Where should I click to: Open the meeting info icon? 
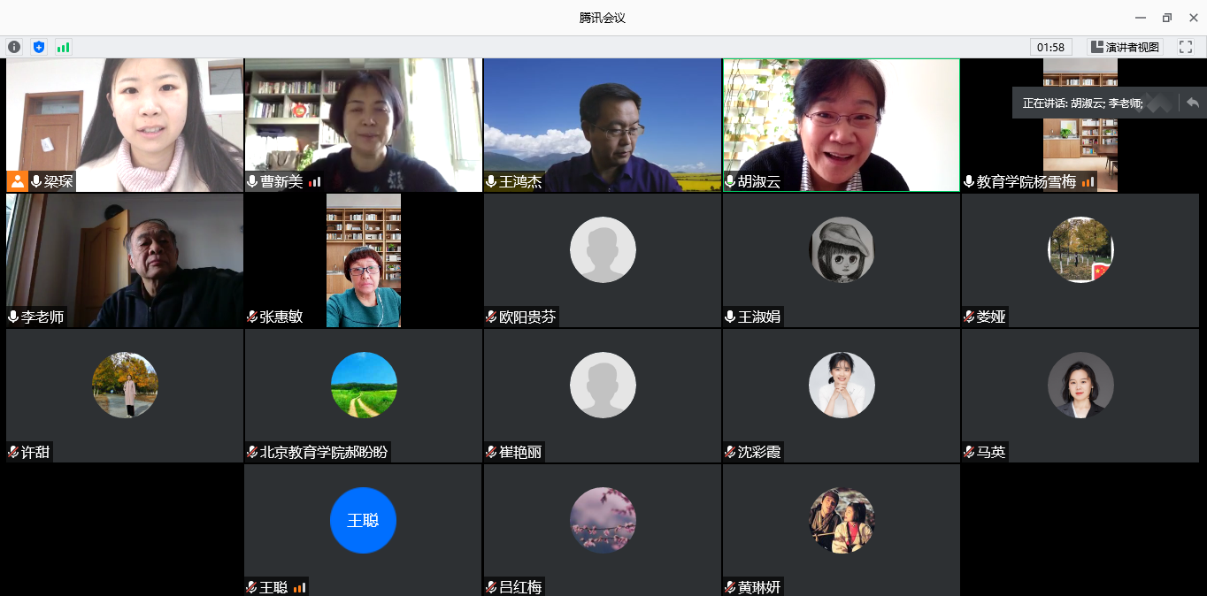click(x=14, y=47)
